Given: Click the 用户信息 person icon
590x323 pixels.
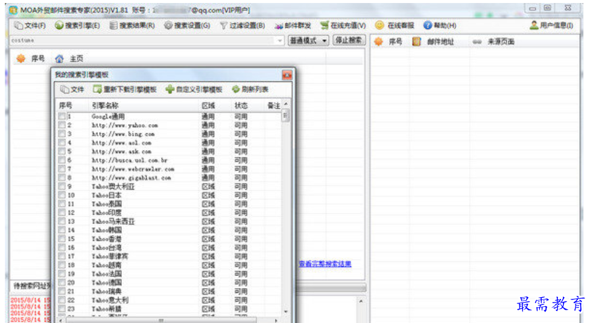Looking at the screenshot, I should (534, 25).
